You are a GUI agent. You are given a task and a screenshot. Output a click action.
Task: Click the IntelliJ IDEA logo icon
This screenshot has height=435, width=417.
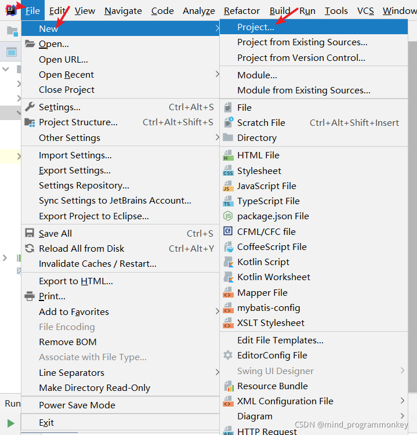point(10,10)
